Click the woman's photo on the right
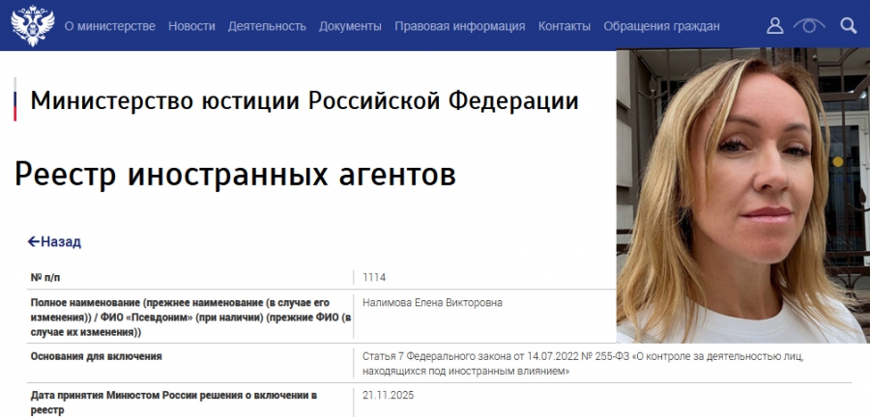870x417 pixels. (742, 193)
